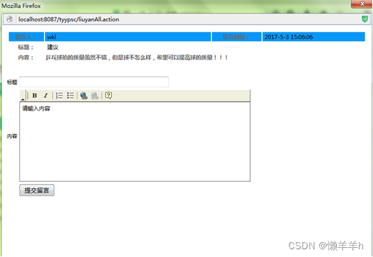Insert a hyperlink with the globe icon
The height and width of the screenshot is (257, 373).
pyautogui.click(x=84, y=96)
